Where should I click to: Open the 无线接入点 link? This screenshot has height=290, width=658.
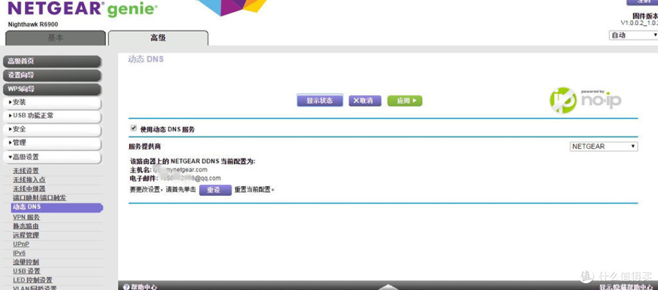coord(29,180)
